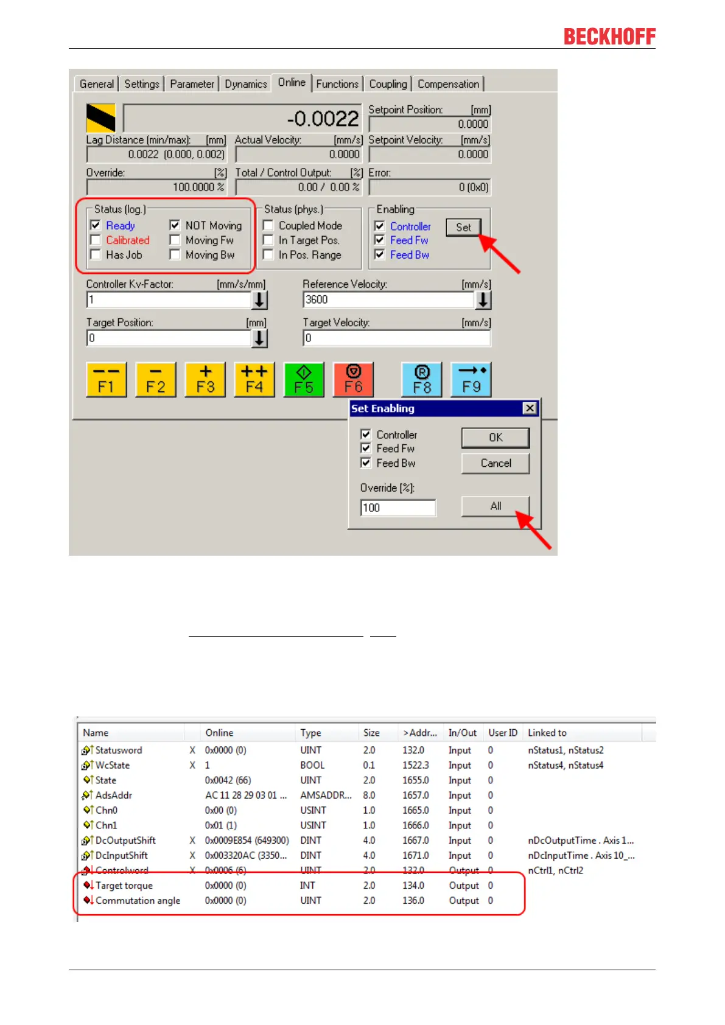Uncheck Feed Fw in Set Enabling dialog
725x1025 pixels.
click(366, 448)
